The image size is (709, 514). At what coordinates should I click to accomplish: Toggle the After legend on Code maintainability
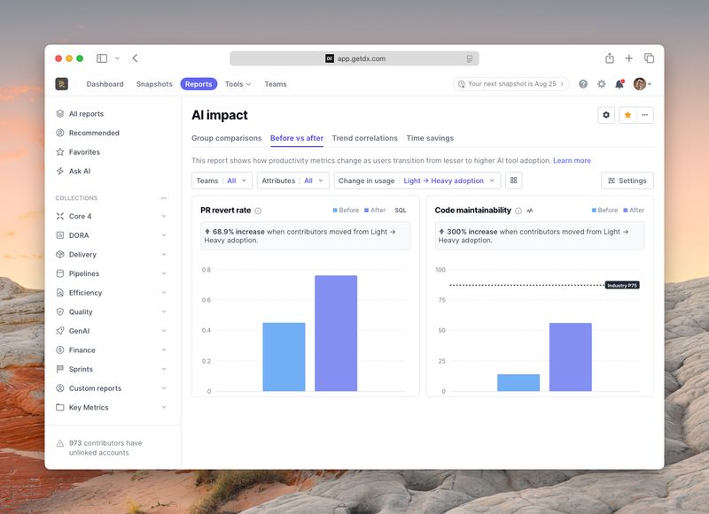coord(634,211)
